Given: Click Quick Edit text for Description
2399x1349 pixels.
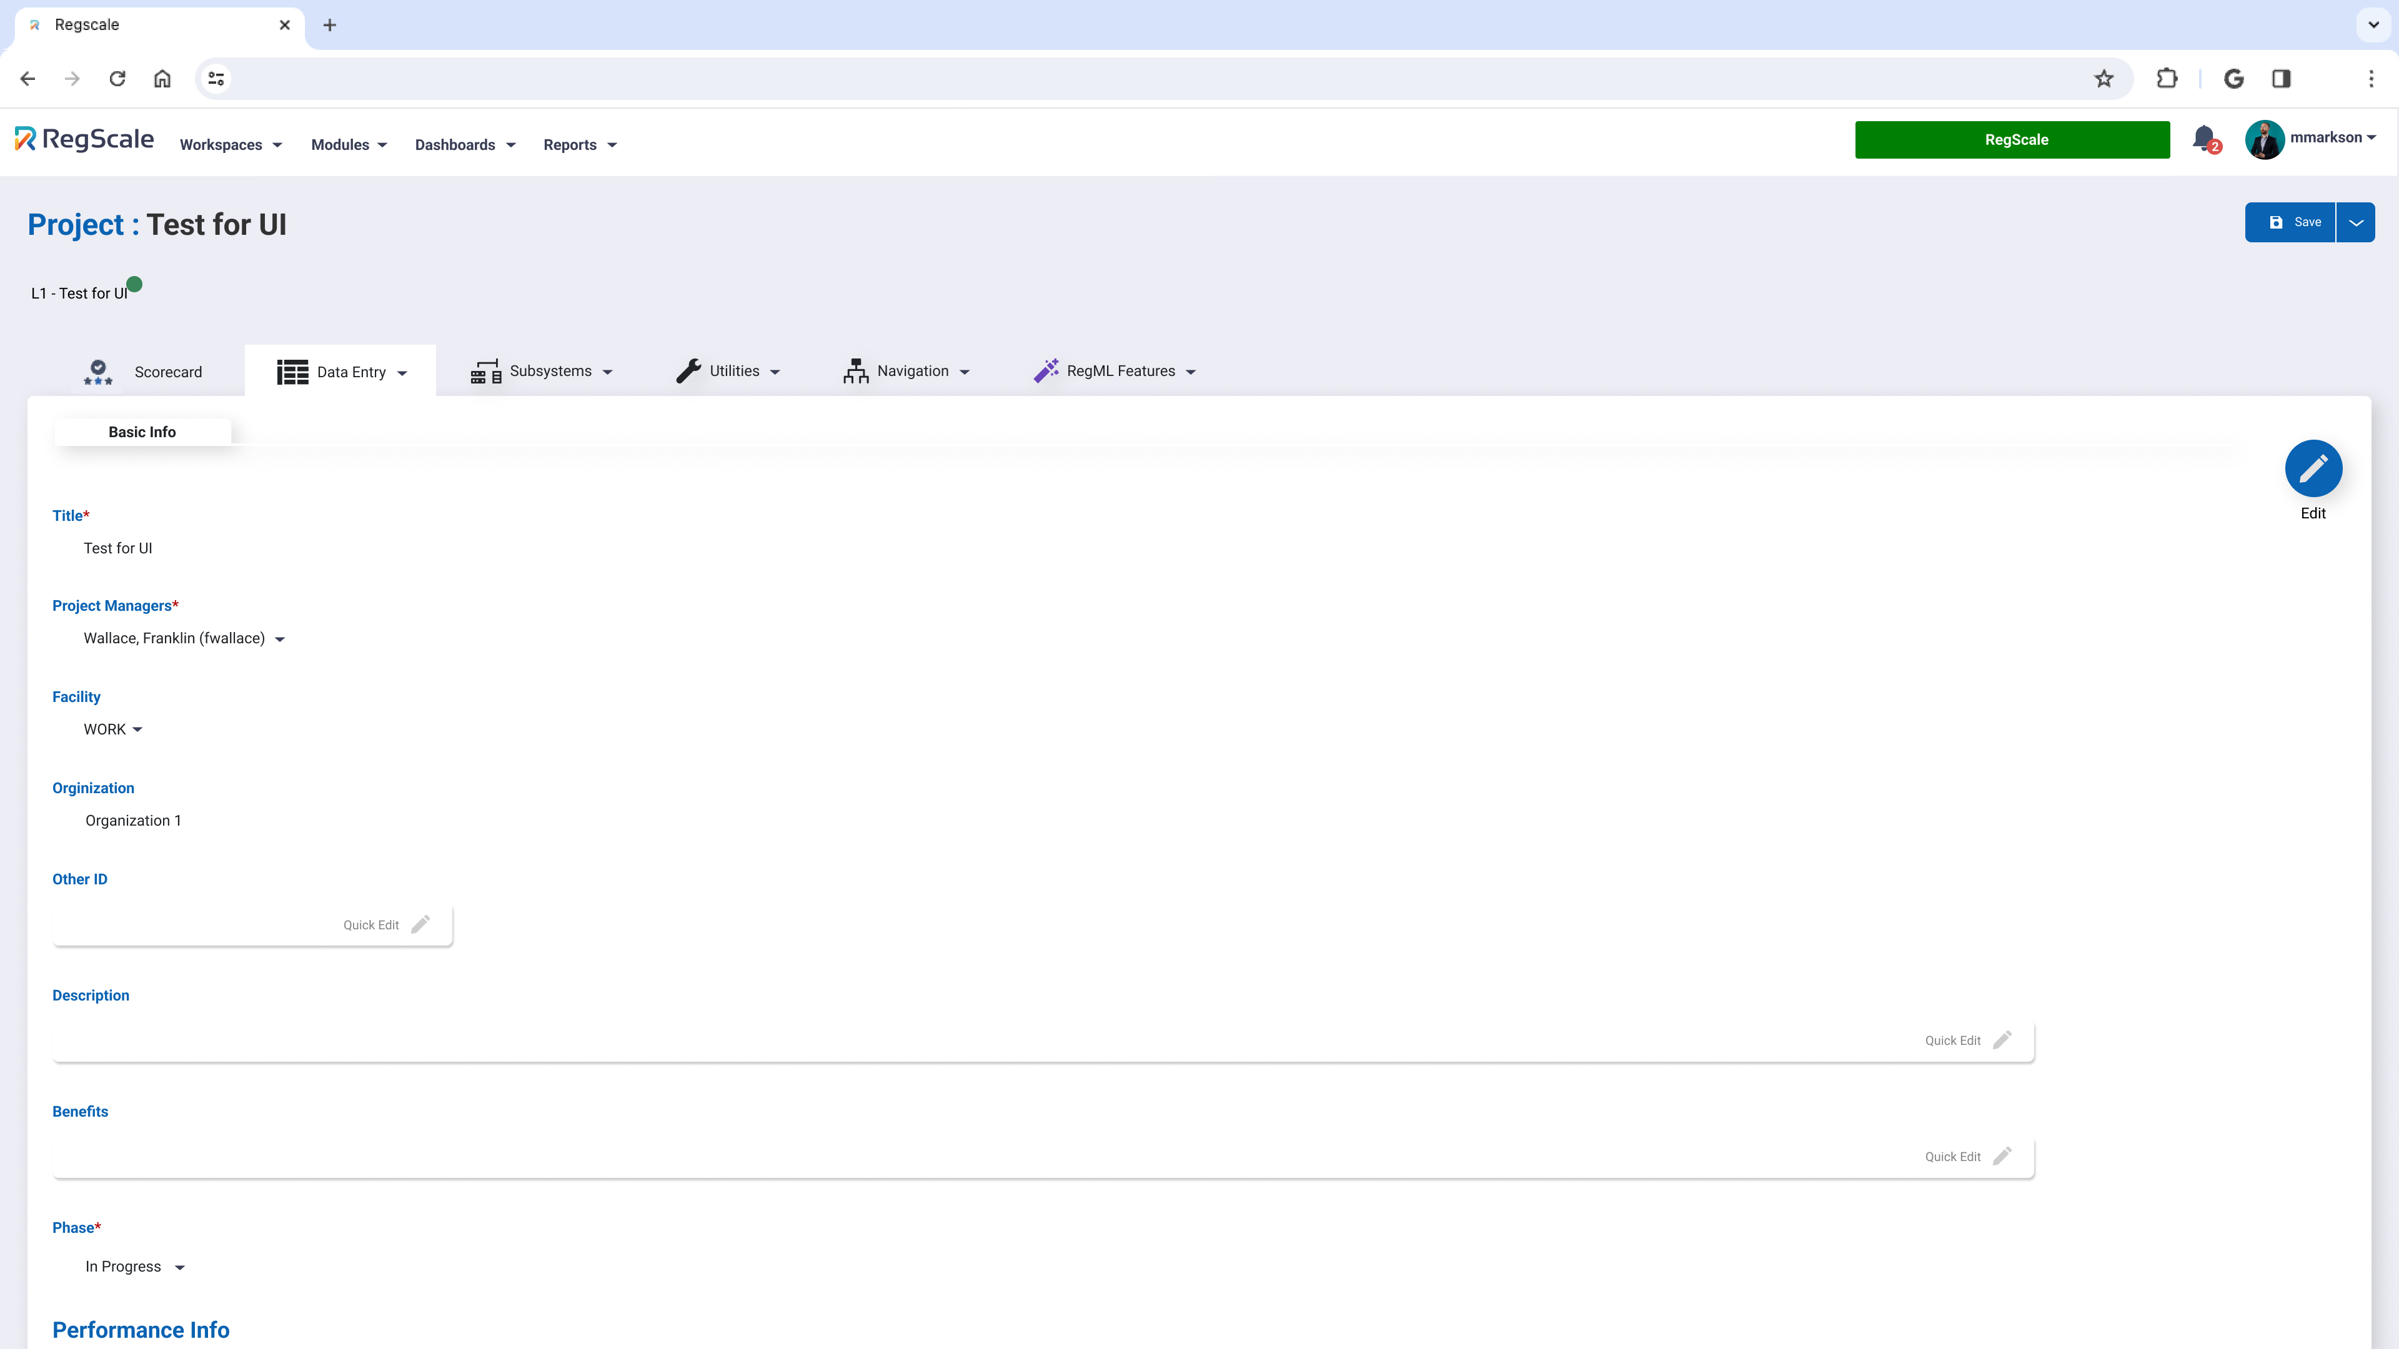Looking at the screenshot, I should point(1953,1041).
